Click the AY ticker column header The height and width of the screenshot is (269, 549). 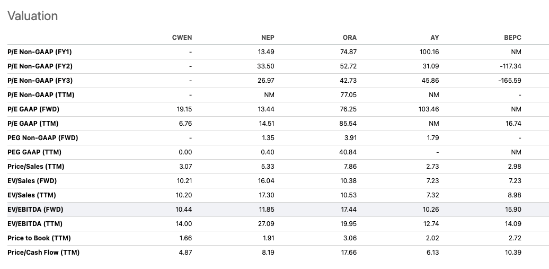[x=435, y=38]
